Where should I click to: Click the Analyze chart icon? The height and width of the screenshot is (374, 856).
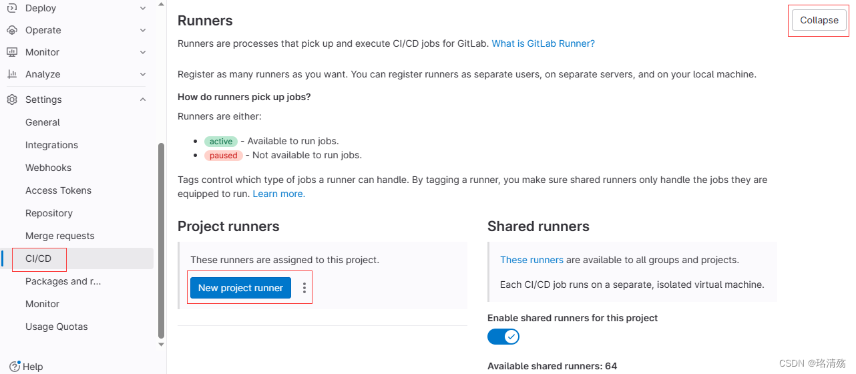(x=12, y=74)
